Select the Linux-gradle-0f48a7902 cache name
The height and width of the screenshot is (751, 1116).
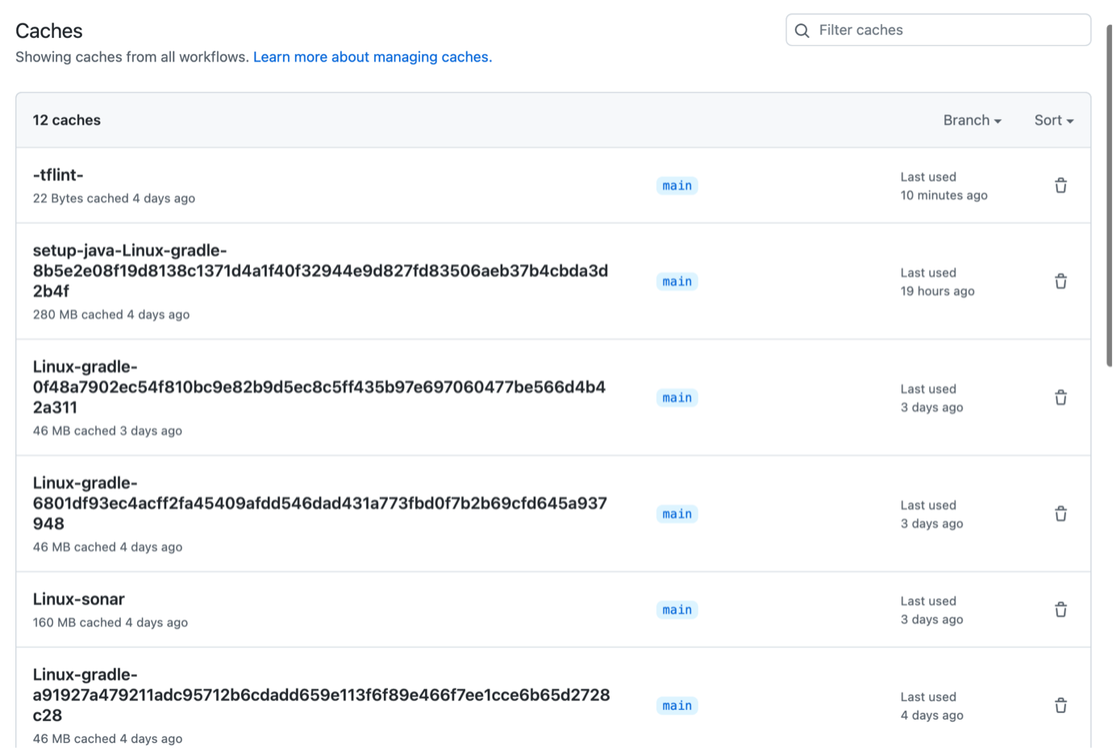point(319,387)
